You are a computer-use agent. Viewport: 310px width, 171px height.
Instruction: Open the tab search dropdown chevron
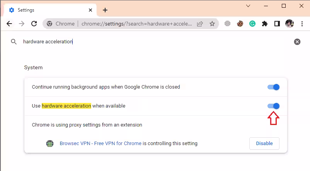pos(248,6)
